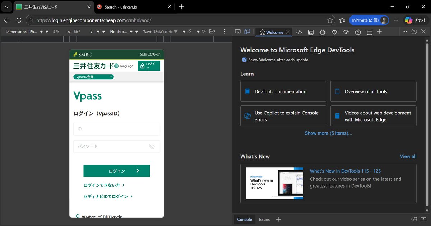Toggle Show Welcome after each update checkbox
The width and height of the screenshot is (431, 226).
245,60
